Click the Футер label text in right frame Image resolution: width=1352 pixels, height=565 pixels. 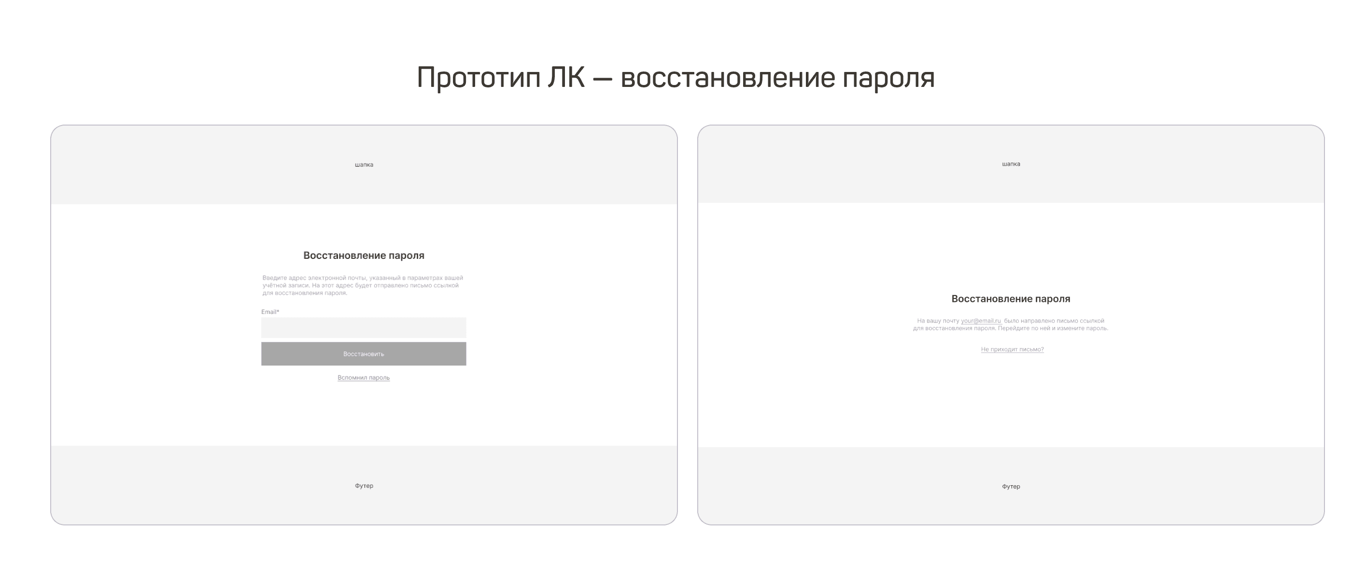pos(1011,486)
